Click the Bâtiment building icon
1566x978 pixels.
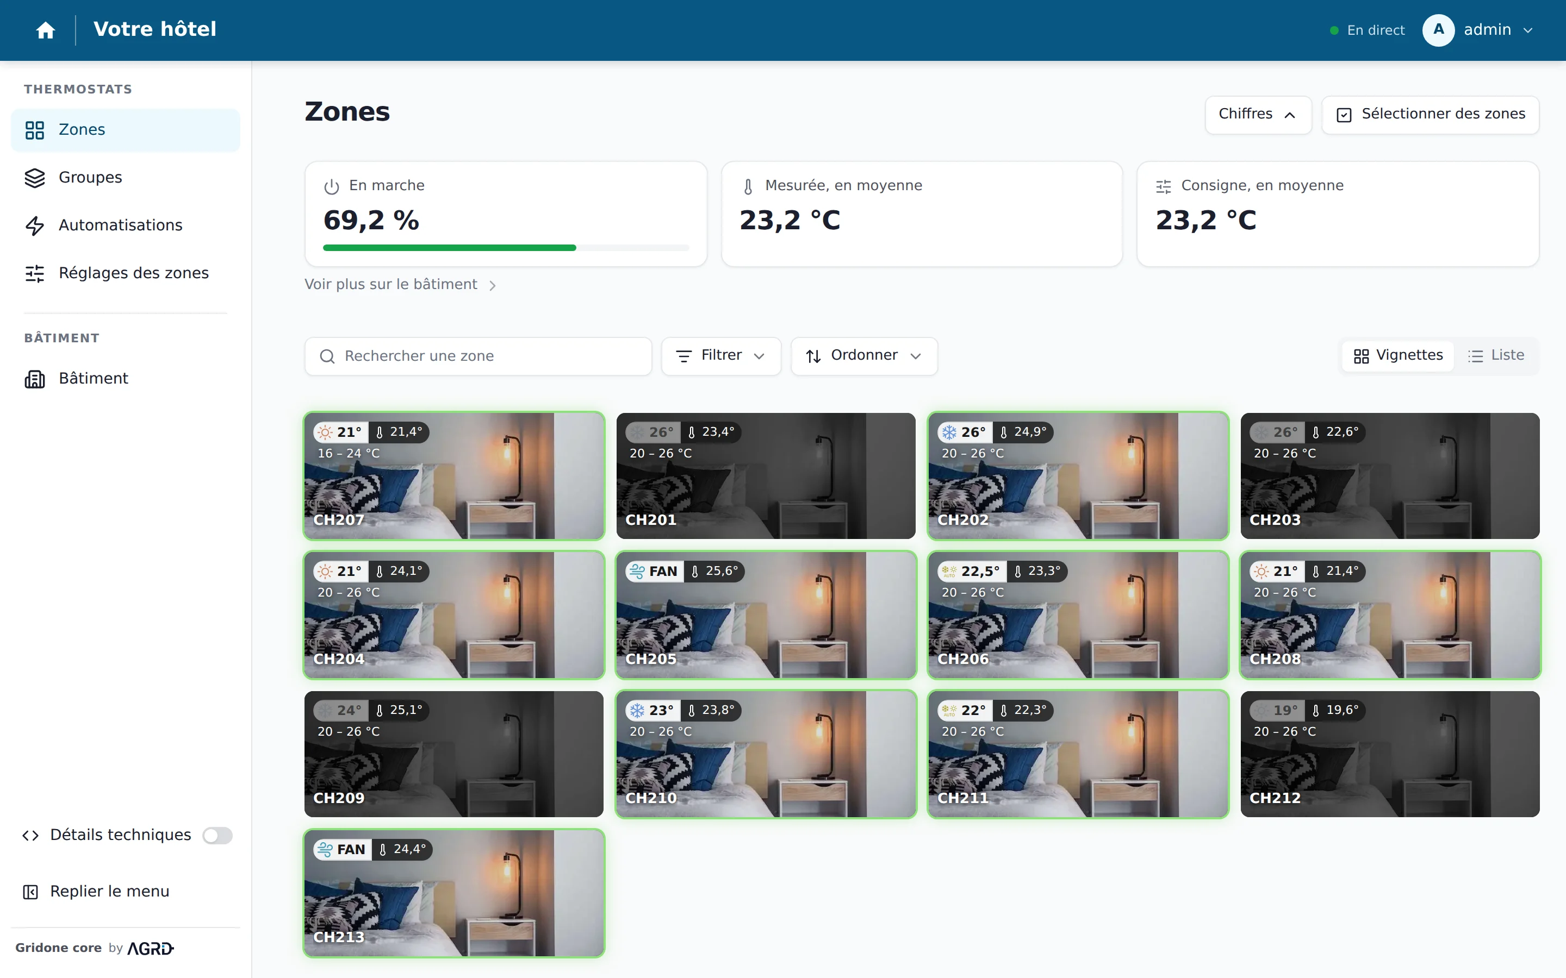(35, 379)
